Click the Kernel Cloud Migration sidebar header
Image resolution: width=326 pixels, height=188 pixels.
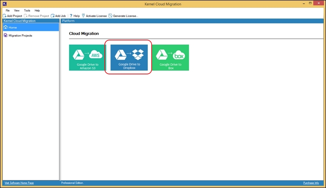(x=31, y=21)
